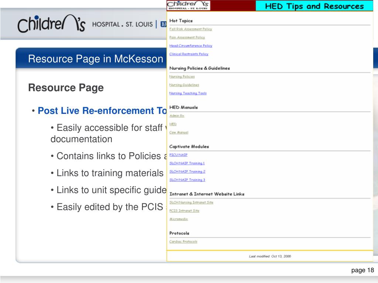This screenshot has height=283, width=378.
Task: Open the SLCH NAIP Training 2 link
Action: coord(187,172)
